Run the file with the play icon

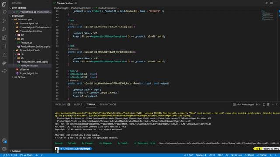266,3
